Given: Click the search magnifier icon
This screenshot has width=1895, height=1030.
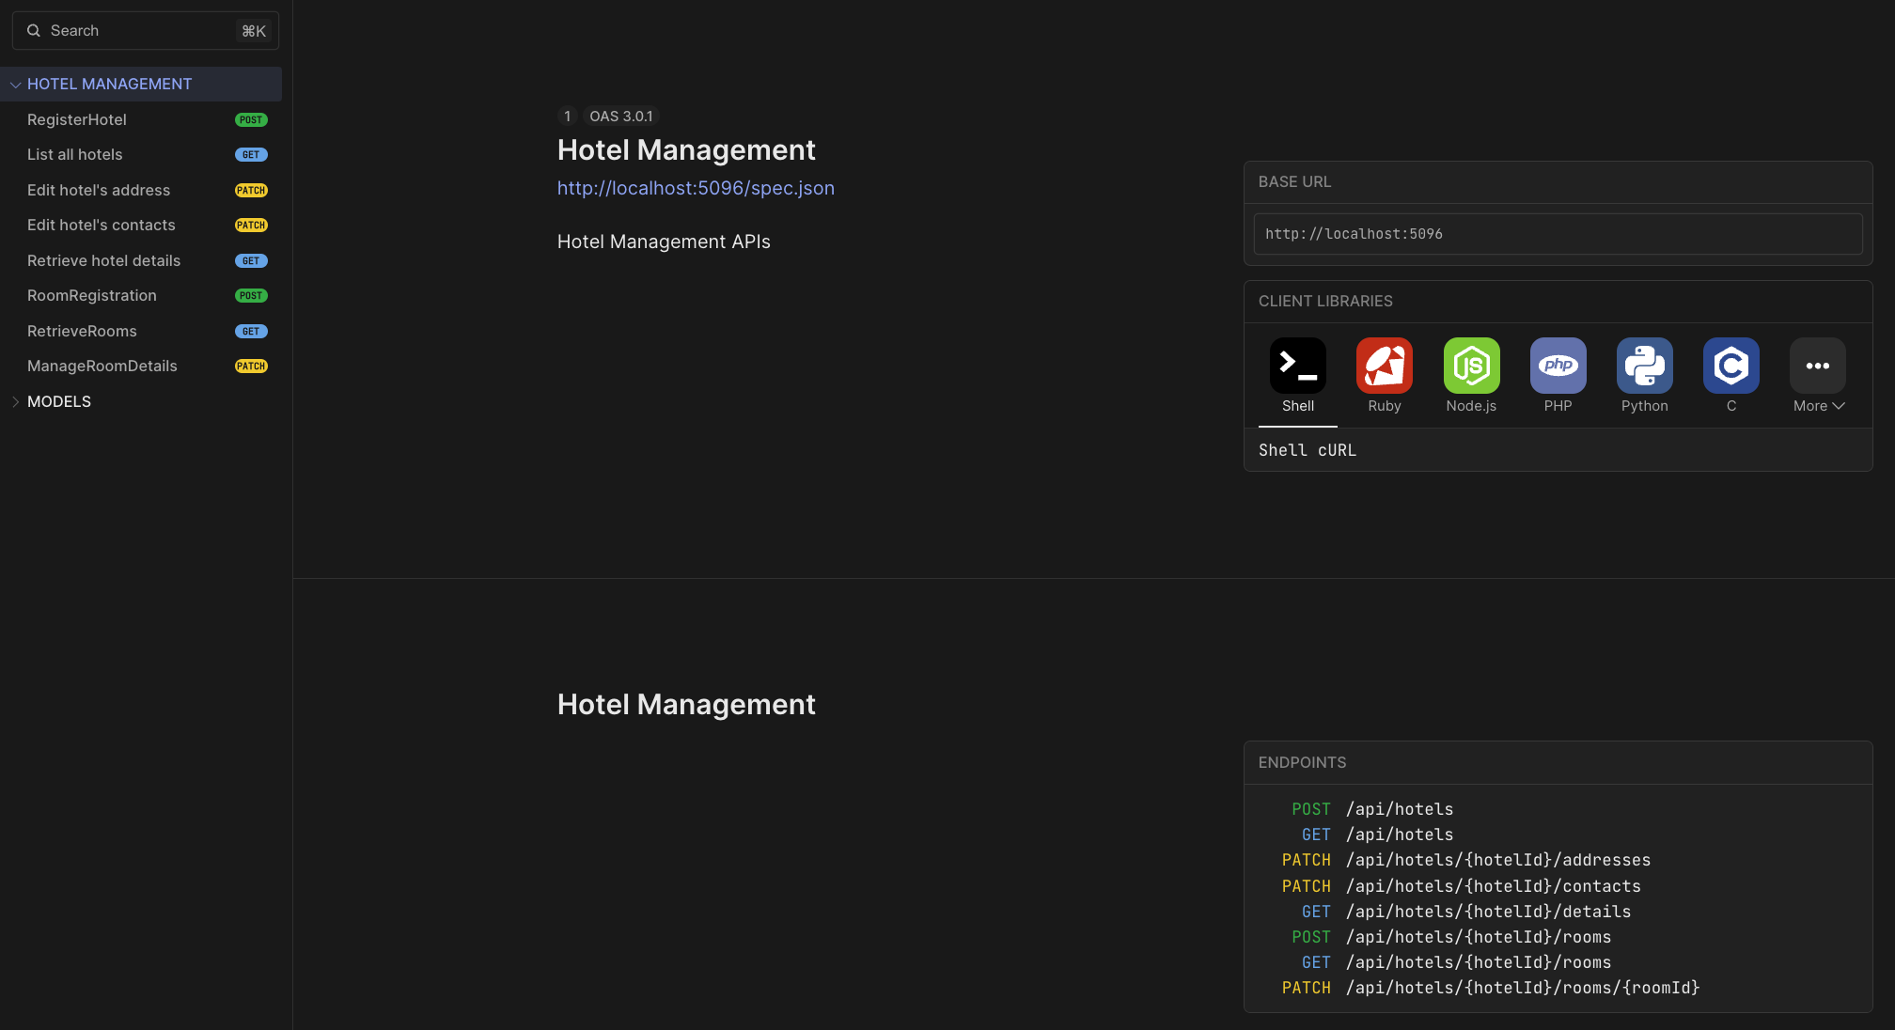Looking at the screenshot, I should point(34,31).
